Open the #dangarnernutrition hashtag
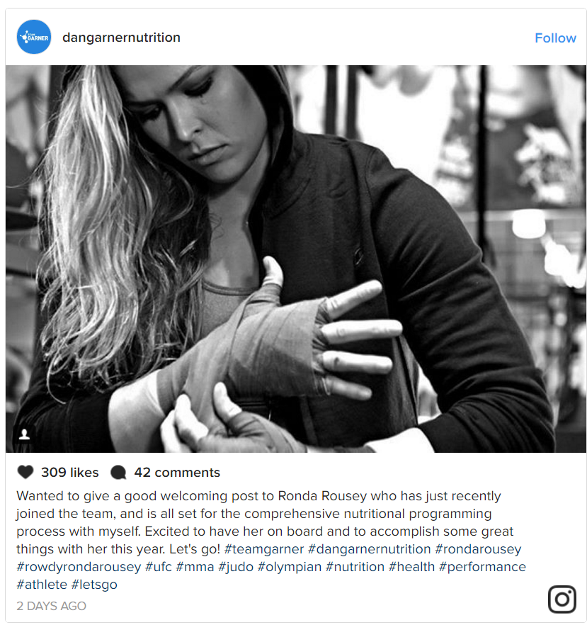 (370, 549)
